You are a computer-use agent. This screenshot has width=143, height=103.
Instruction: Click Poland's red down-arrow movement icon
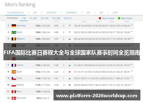(x=70, y=85)
